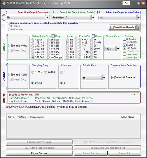
Task: Click the Use Audio Codec summary line
Action: [x=51, y=101]
